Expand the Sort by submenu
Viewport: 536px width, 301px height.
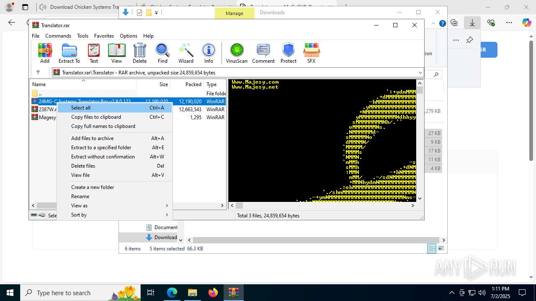tap(115, 215)
